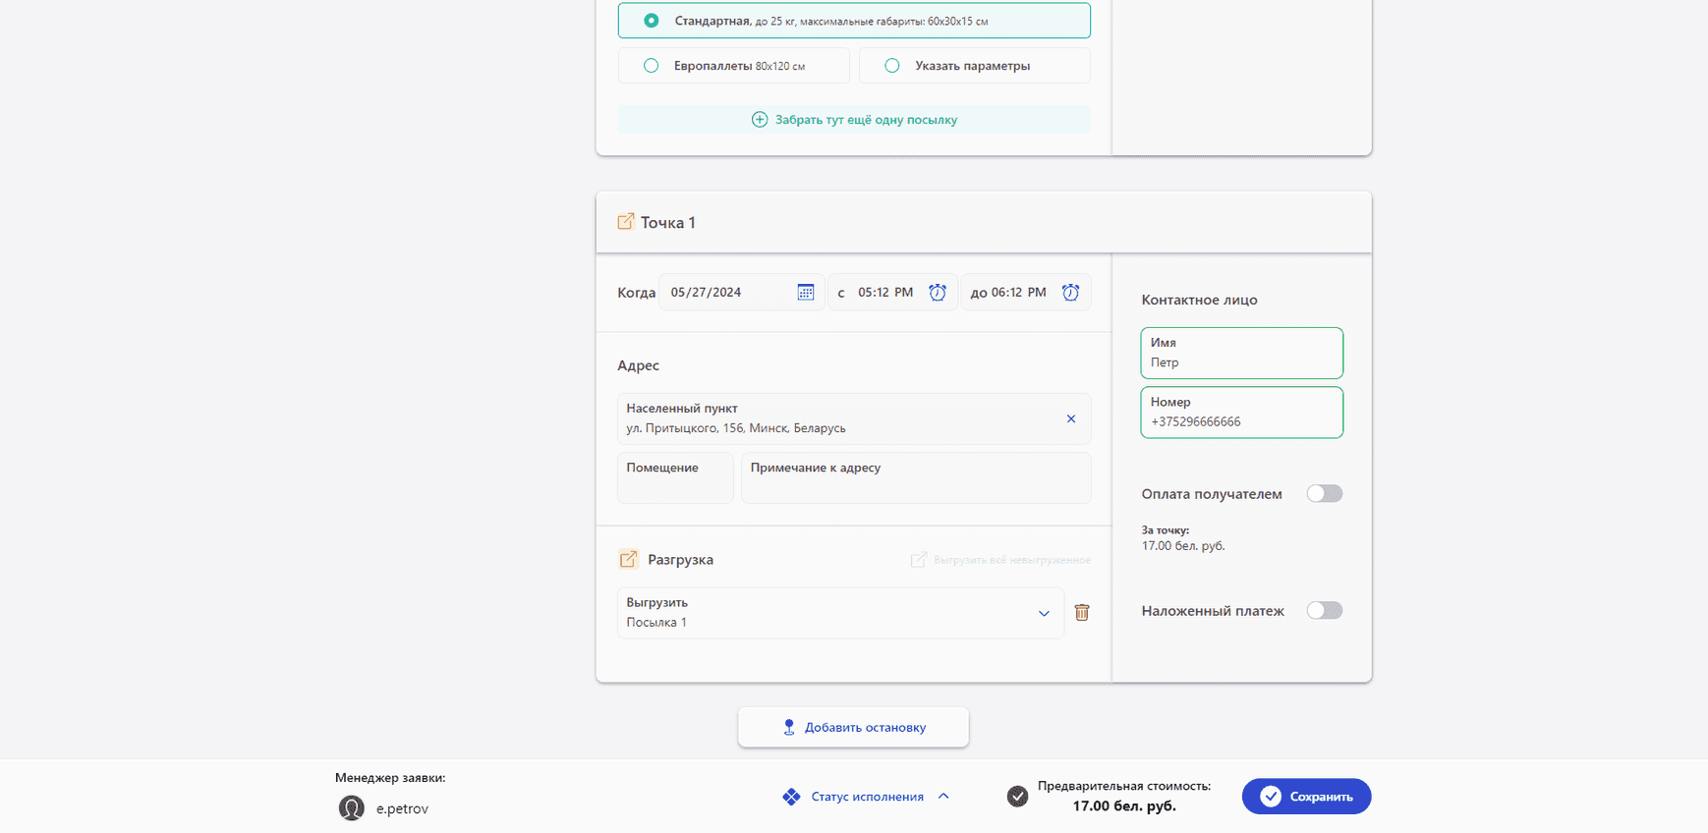The width and height of the screenshot is (1708, 833).
Task: Click the Точка 1 header icon
Action: click(x=625, y=222)
